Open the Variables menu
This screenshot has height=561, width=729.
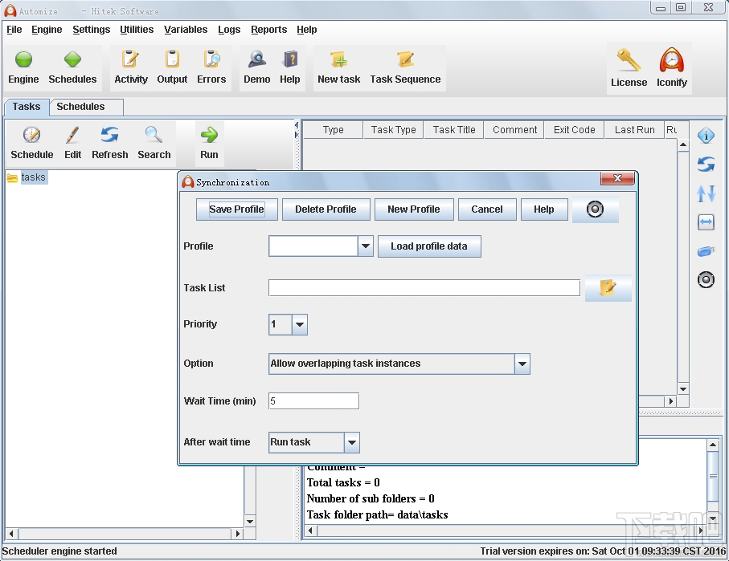[186, 30]
